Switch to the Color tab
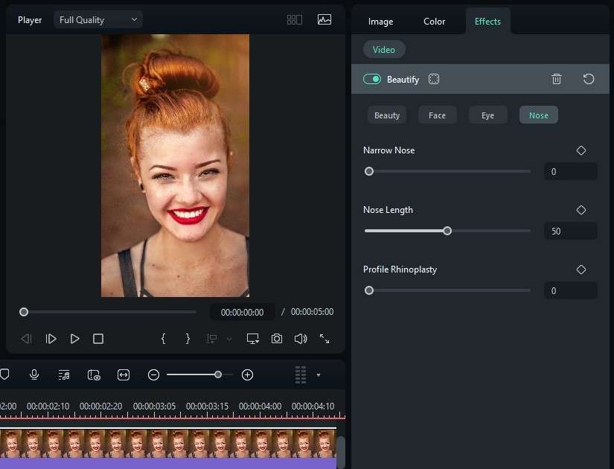The height and width of the screenshot is (469, 614). coord(435,22)
